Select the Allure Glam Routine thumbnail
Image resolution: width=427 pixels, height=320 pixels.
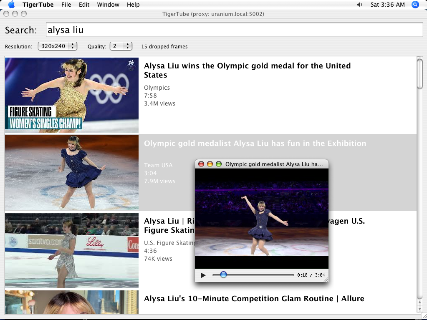point(72,302)
